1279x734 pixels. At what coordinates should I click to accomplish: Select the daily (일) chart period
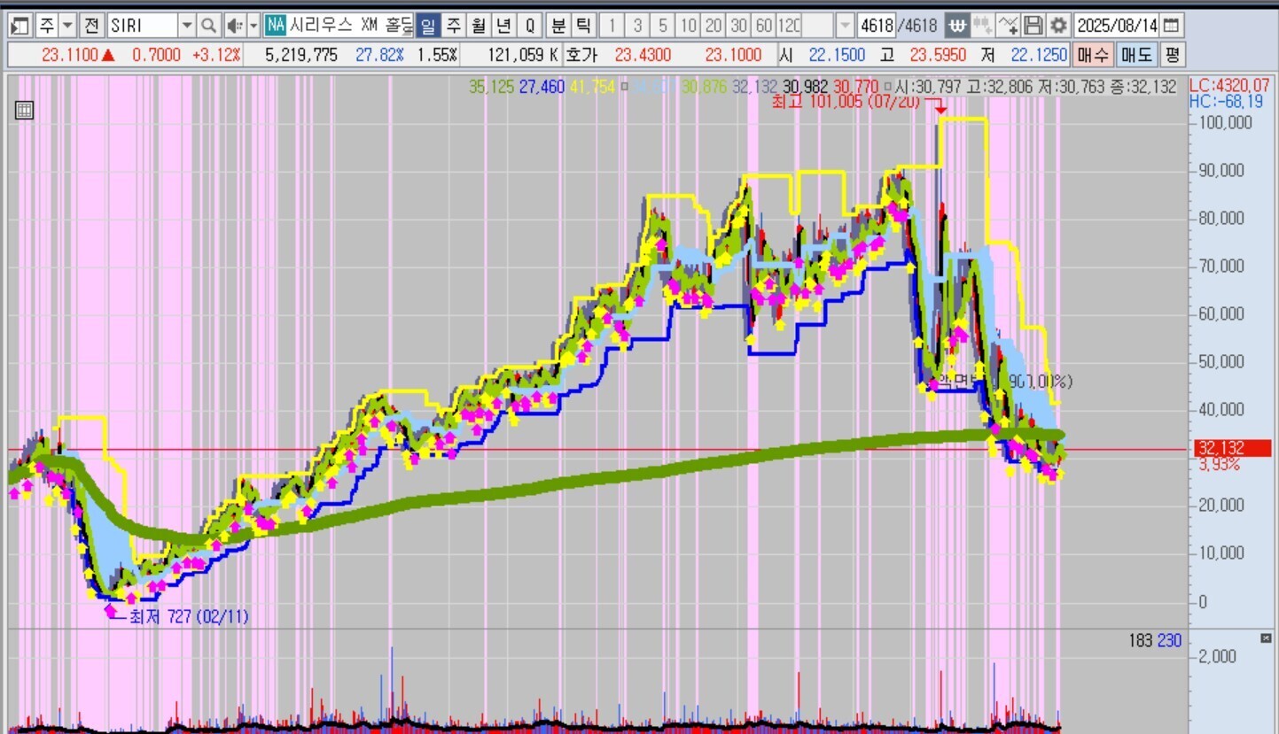pos(428,25)
